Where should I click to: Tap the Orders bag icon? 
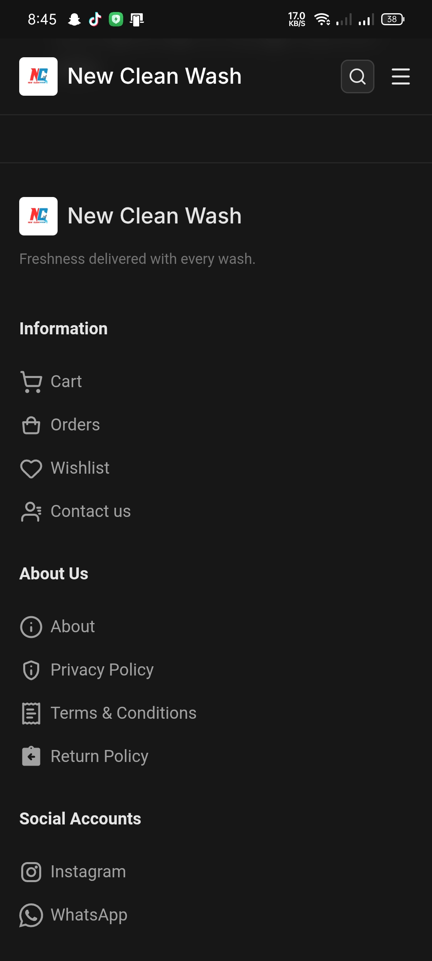[31, 425]
